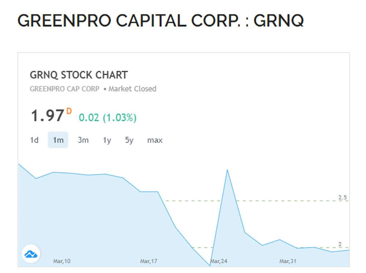366x273 pixels.
Task: Show the 5y price history
Action: 129,140
